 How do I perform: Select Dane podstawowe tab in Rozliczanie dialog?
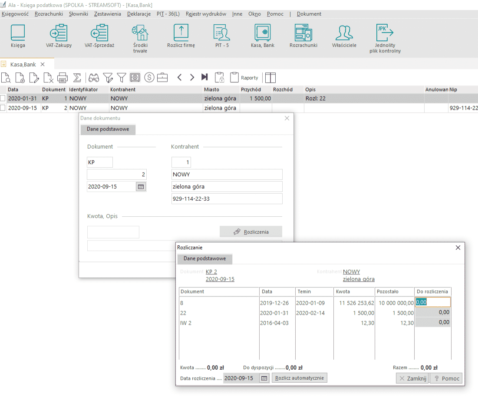[204, 258]
